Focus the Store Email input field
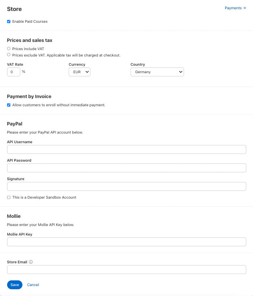This screenshot has width=253, height=296. 126,270
